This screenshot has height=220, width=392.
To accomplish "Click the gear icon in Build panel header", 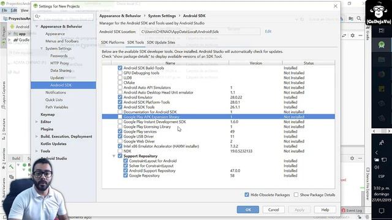I will click(x=352, y=158).
